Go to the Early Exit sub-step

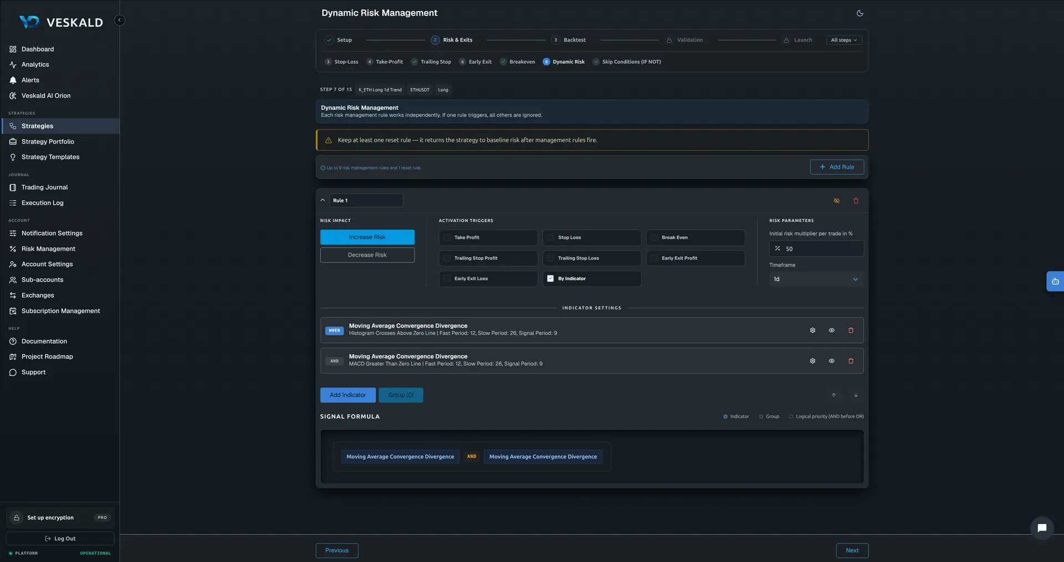click(475, 62)
